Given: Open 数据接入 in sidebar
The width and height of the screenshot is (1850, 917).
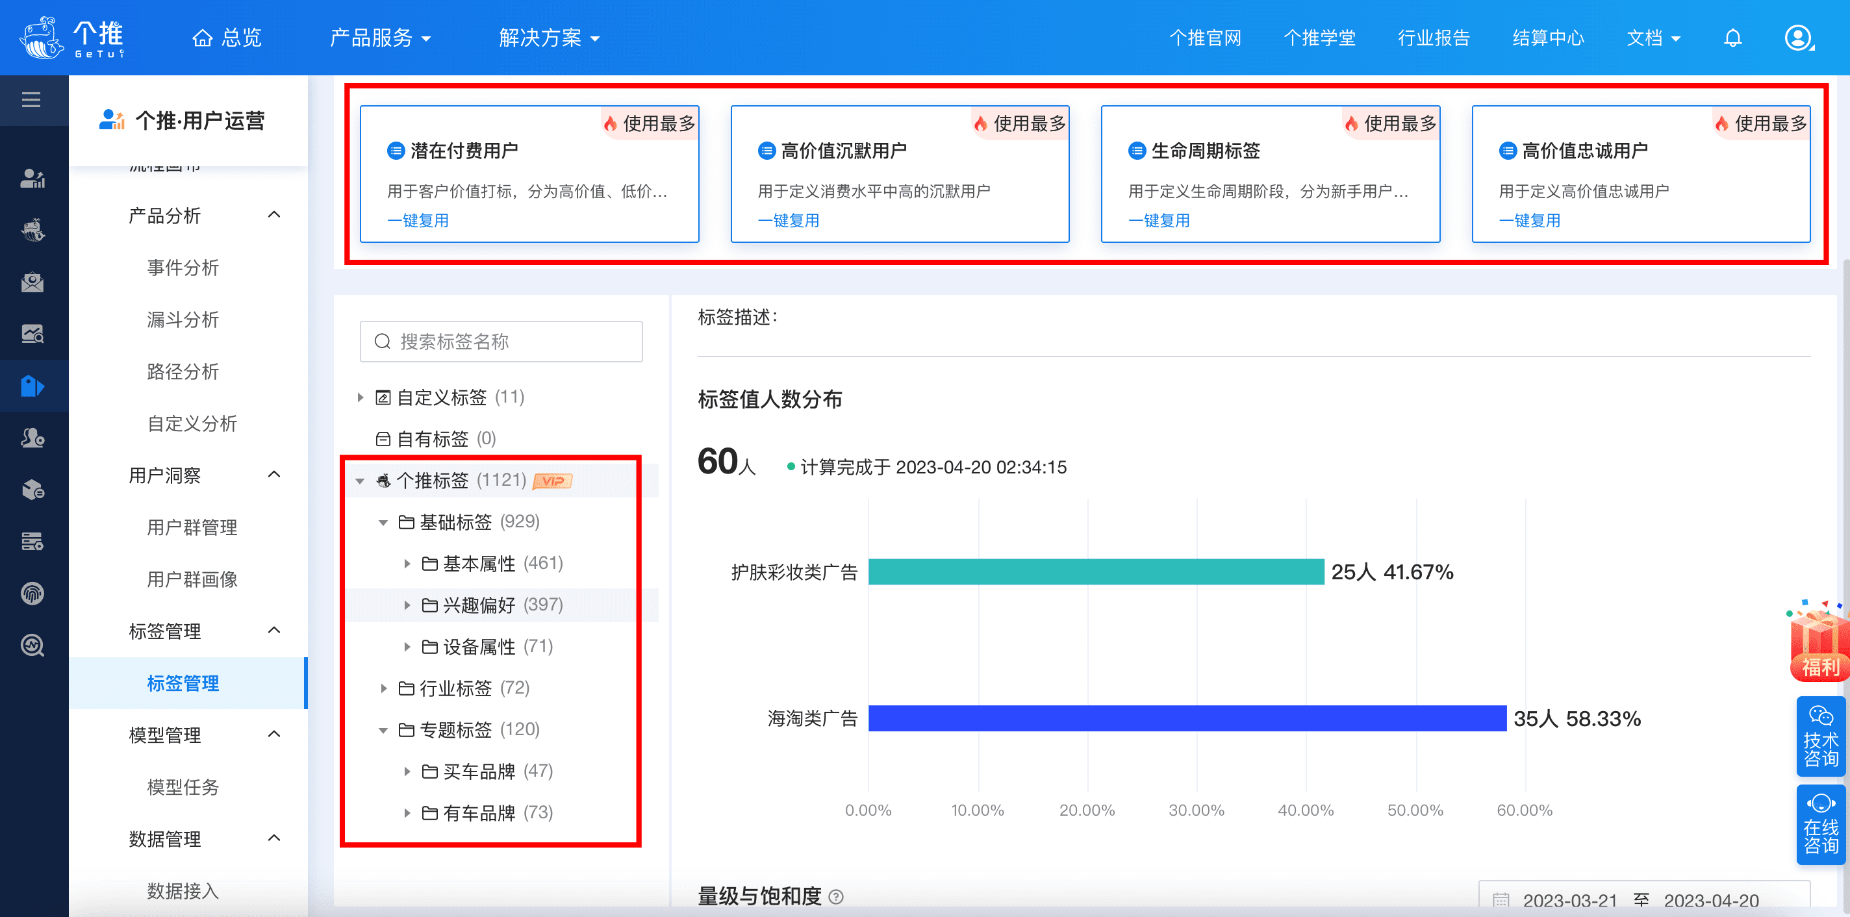Looking at the screenshot, I should (183, 890).
